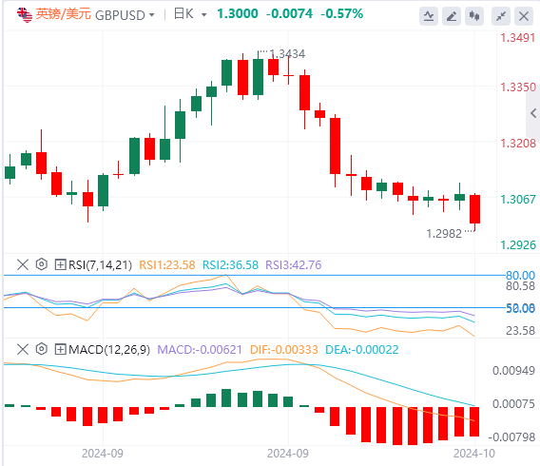Click the 英镑/美元 pair name
The image size is (540, 466).
click(64, 14)
